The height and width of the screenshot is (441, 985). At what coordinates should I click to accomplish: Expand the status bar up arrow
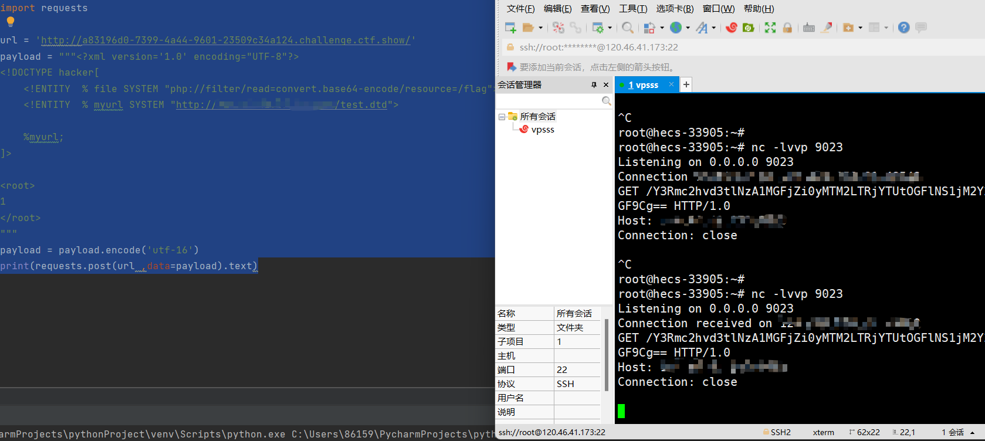click(x=973, y=433)
